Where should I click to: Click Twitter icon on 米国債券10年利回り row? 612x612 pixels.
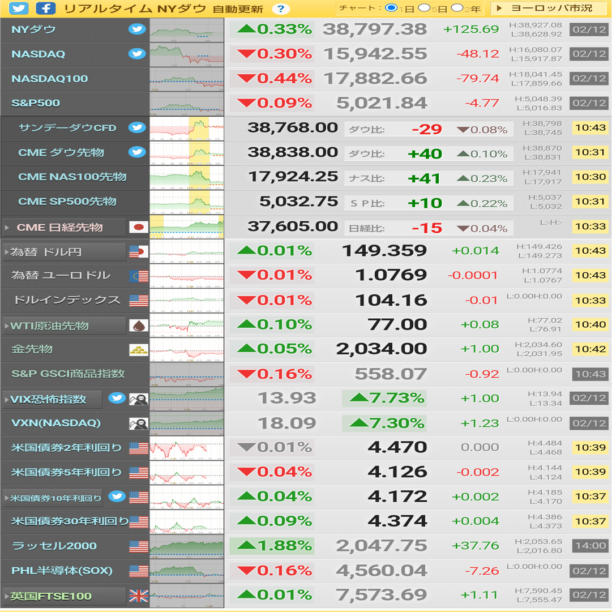tap(117, 497)
